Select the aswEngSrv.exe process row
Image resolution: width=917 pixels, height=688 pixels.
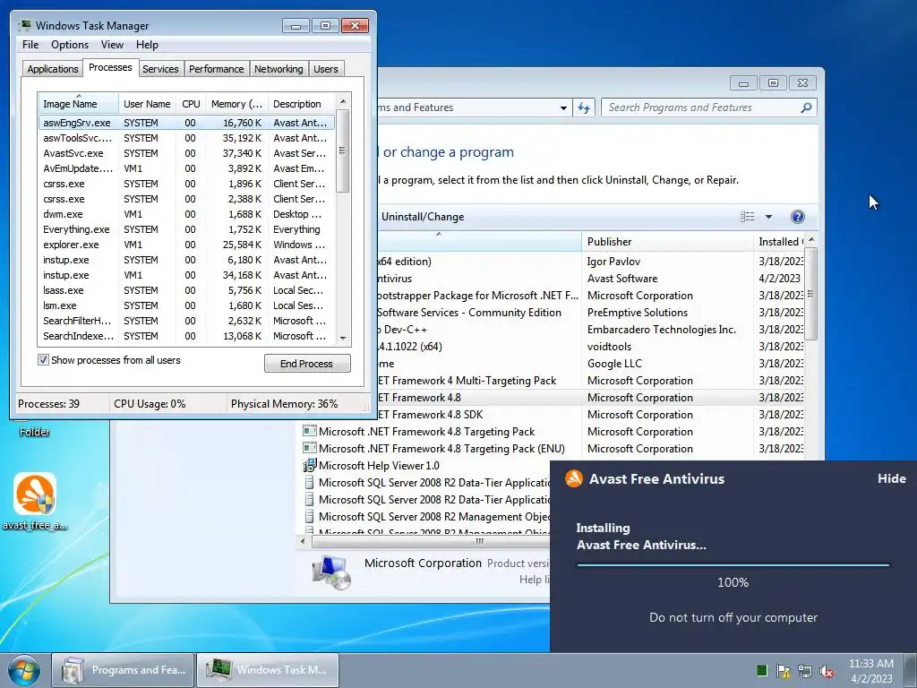tap(186, 123)
